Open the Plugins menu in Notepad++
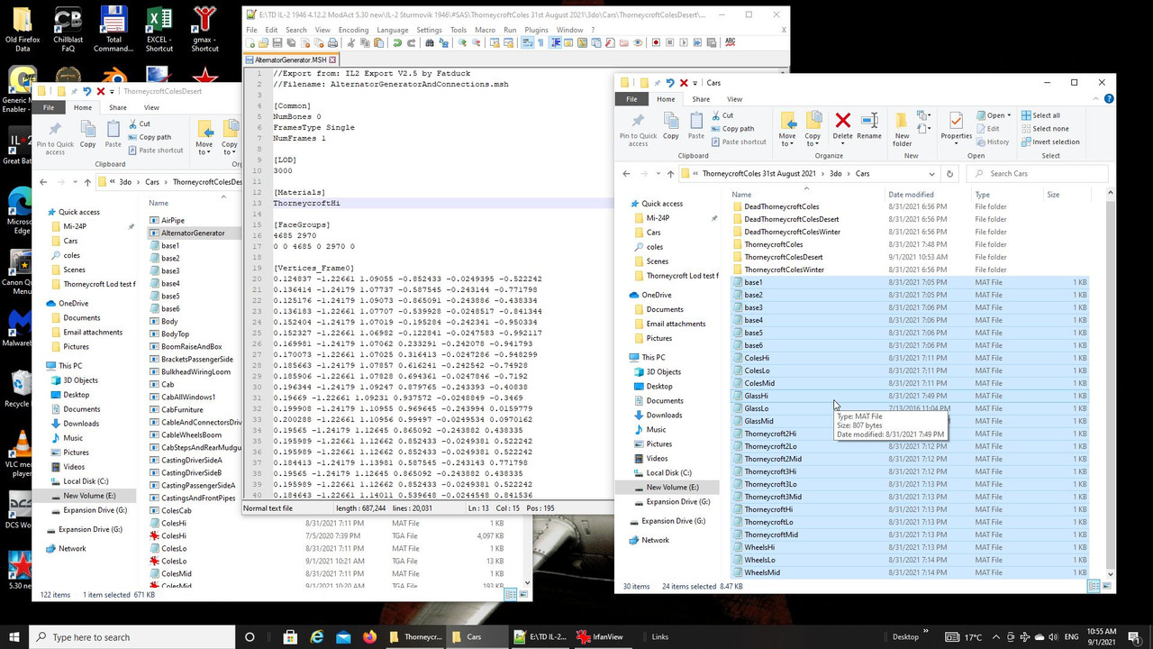The width and height of the screenshot is (1153, 649). 536,30
